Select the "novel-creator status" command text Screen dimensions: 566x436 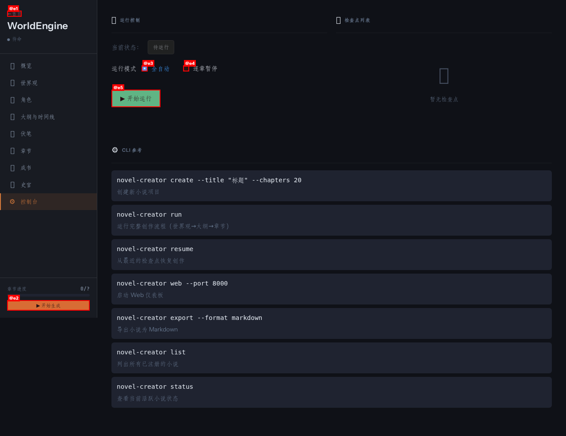tap(155, 387)
